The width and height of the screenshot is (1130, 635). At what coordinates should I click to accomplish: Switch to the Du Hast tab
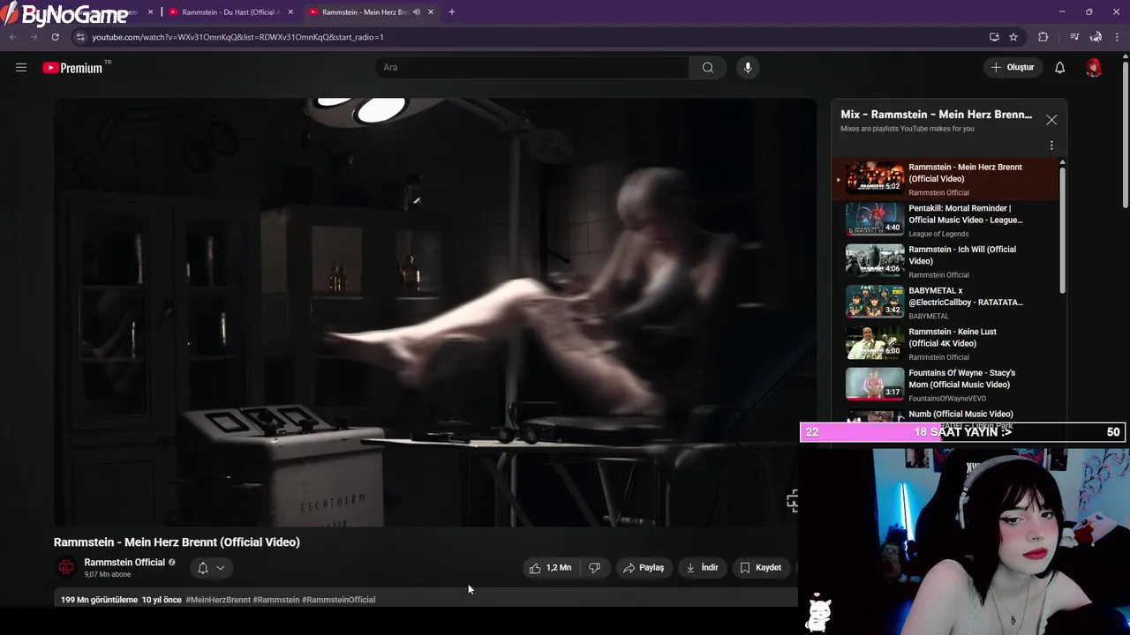coord(230,12)
